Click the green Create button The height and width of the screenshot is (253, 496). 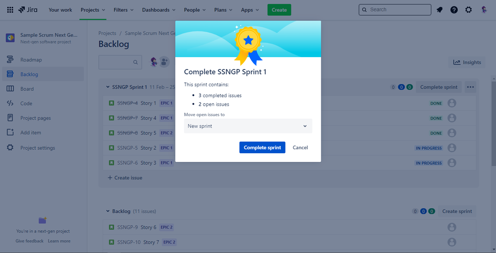(279, 10)
